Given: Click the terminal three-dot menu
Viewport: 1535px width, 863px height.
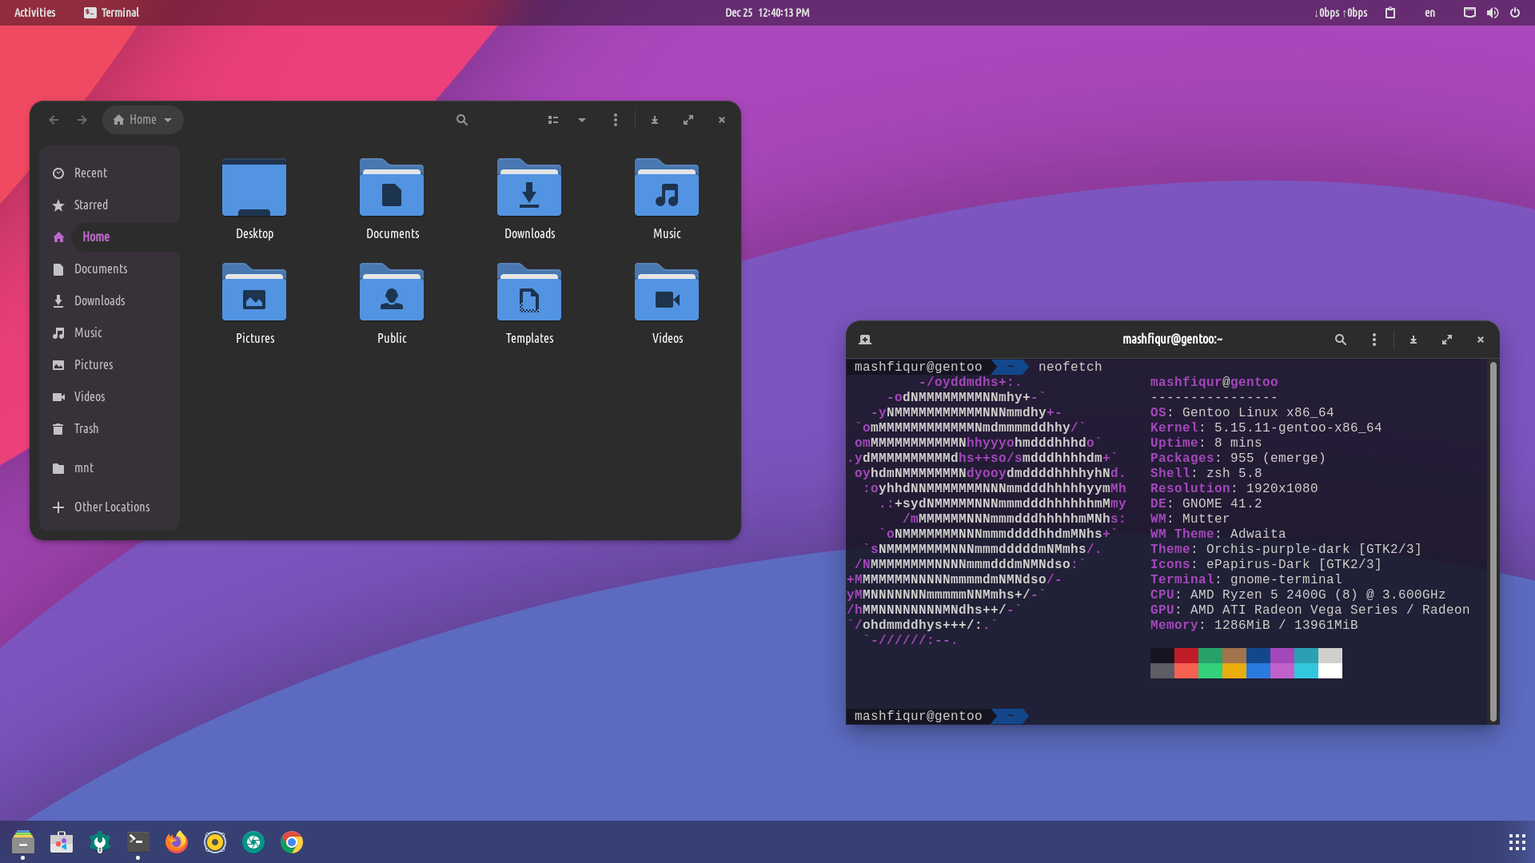Looking at the screenshot, I should 1374,340.
